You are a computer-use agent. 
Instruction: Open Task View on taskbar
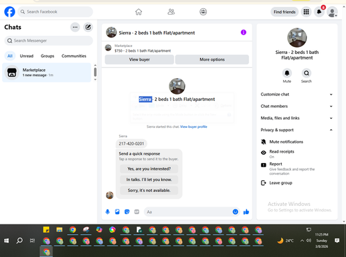(33, 240)
